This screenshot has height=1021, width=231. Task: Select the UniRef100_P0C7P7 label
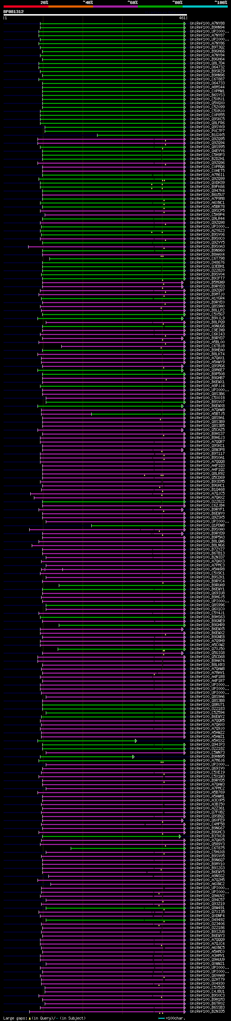coord(207,131)
